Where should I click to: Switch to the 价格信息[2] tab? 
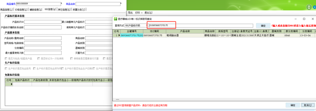21,9
